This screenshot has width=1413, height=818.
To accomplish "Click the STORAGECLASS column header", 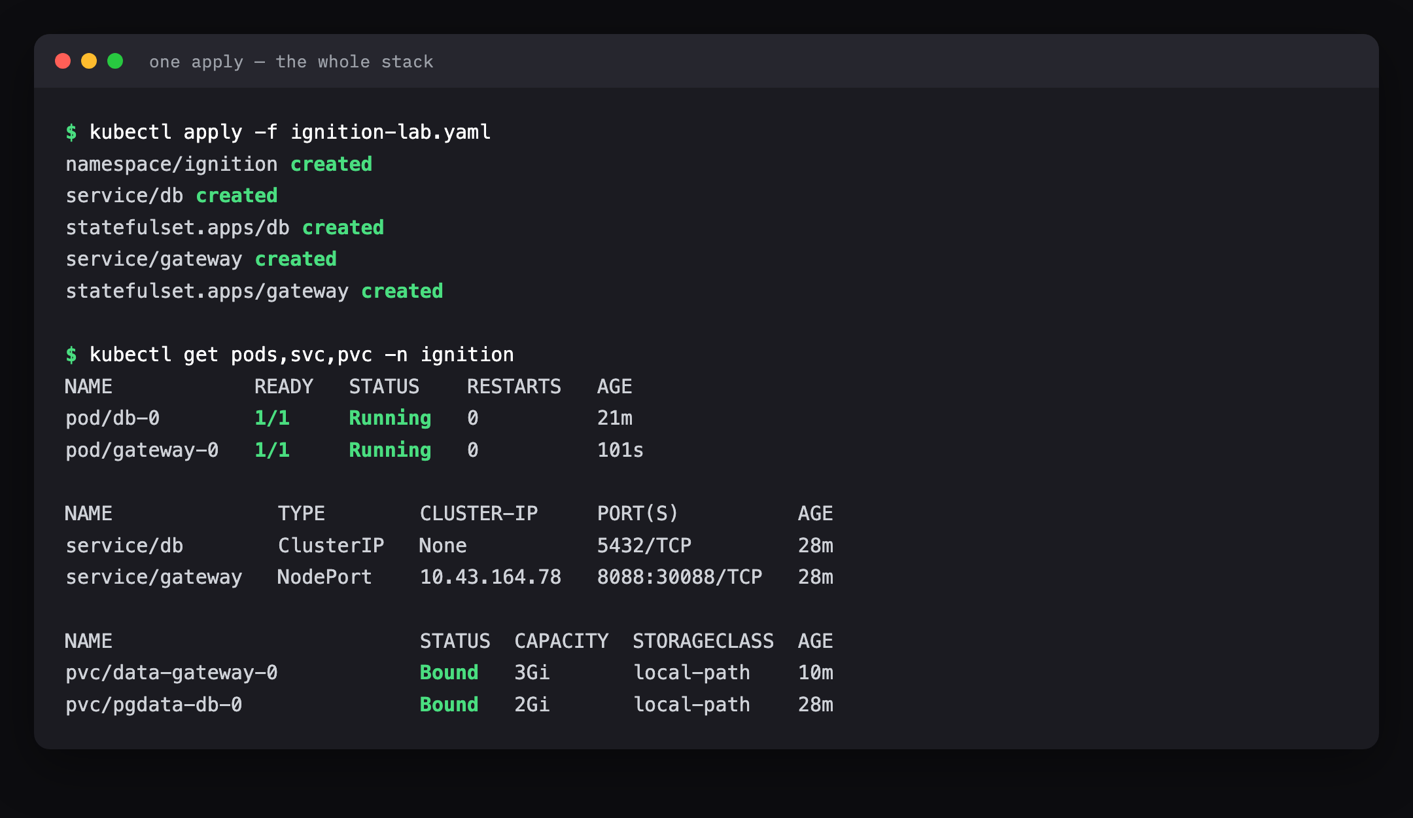I will coord(703,641).
